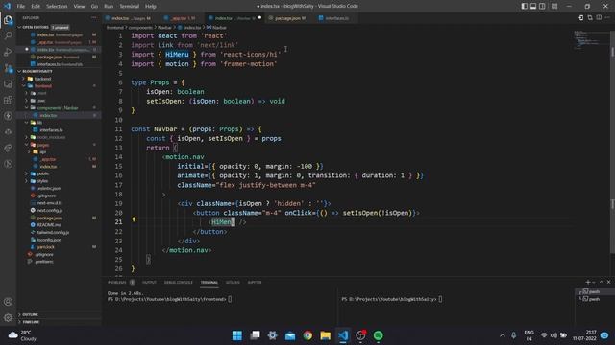Screen dimensions: 615x345
Task: Open yarn.lock in the file tree
Action: tap(45, 247)
